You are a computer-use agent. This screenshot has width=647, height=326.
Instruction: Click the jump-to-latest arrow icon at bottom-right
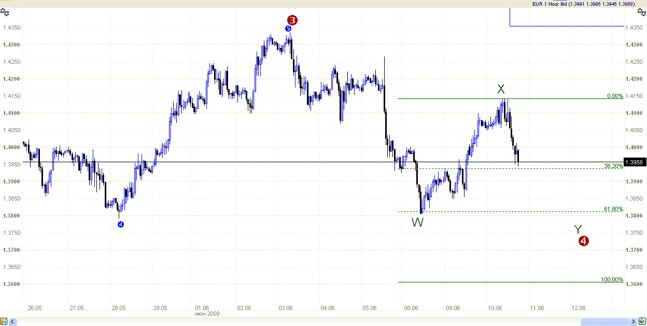pos(642,321)
